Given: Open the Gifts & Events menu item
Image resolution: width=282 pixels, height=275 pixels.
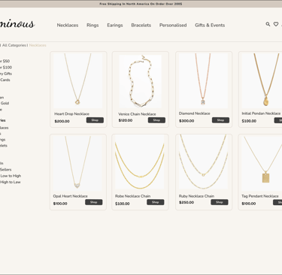Looking at the screenshot, I should pos(210,25).
